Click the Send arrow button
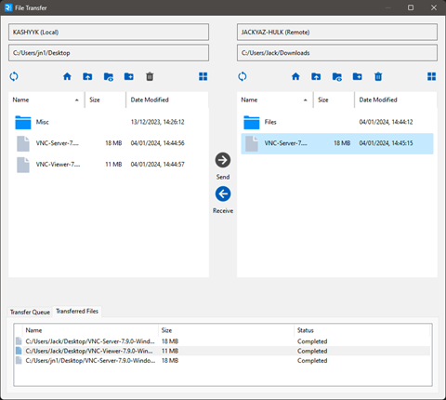Image resolution: width=446 pixels, height=400 pixels. click(x=223, y=160)
